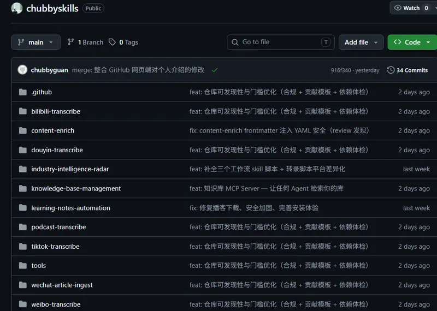Open the wechat-article-ingest folder

tap(62, 285)
